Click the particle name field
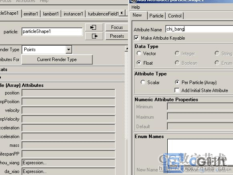 (x=52, y=31)
